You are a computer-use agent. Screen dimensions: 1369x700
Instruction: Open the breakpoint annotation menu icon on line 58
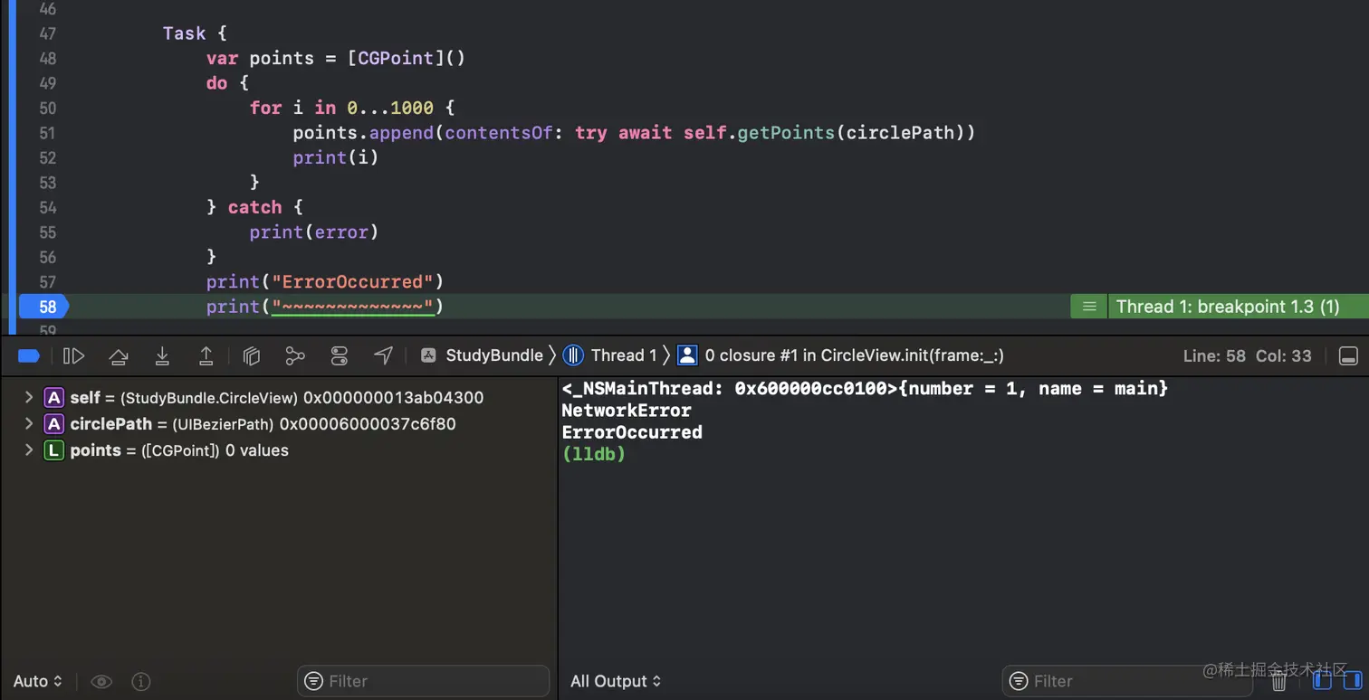coord(1089,307)
